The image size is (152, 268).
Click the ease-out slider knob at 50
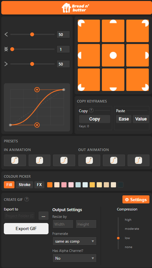32,64
